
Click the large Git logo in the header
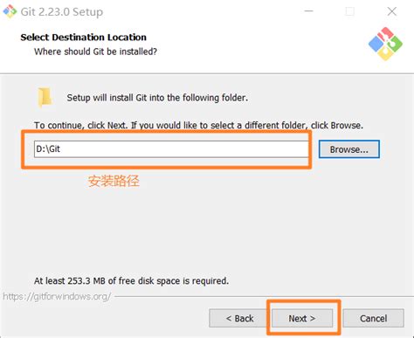click(385, 44)
